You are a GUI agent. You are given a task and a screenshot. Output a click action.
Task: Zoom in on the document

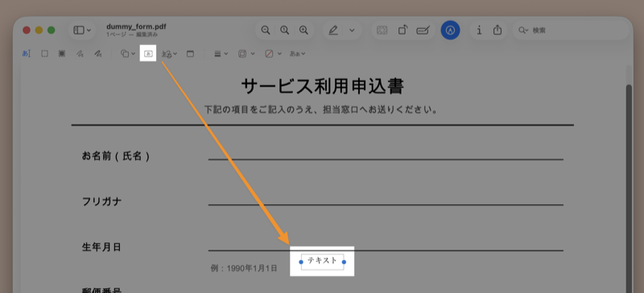(x=303, y=30)
